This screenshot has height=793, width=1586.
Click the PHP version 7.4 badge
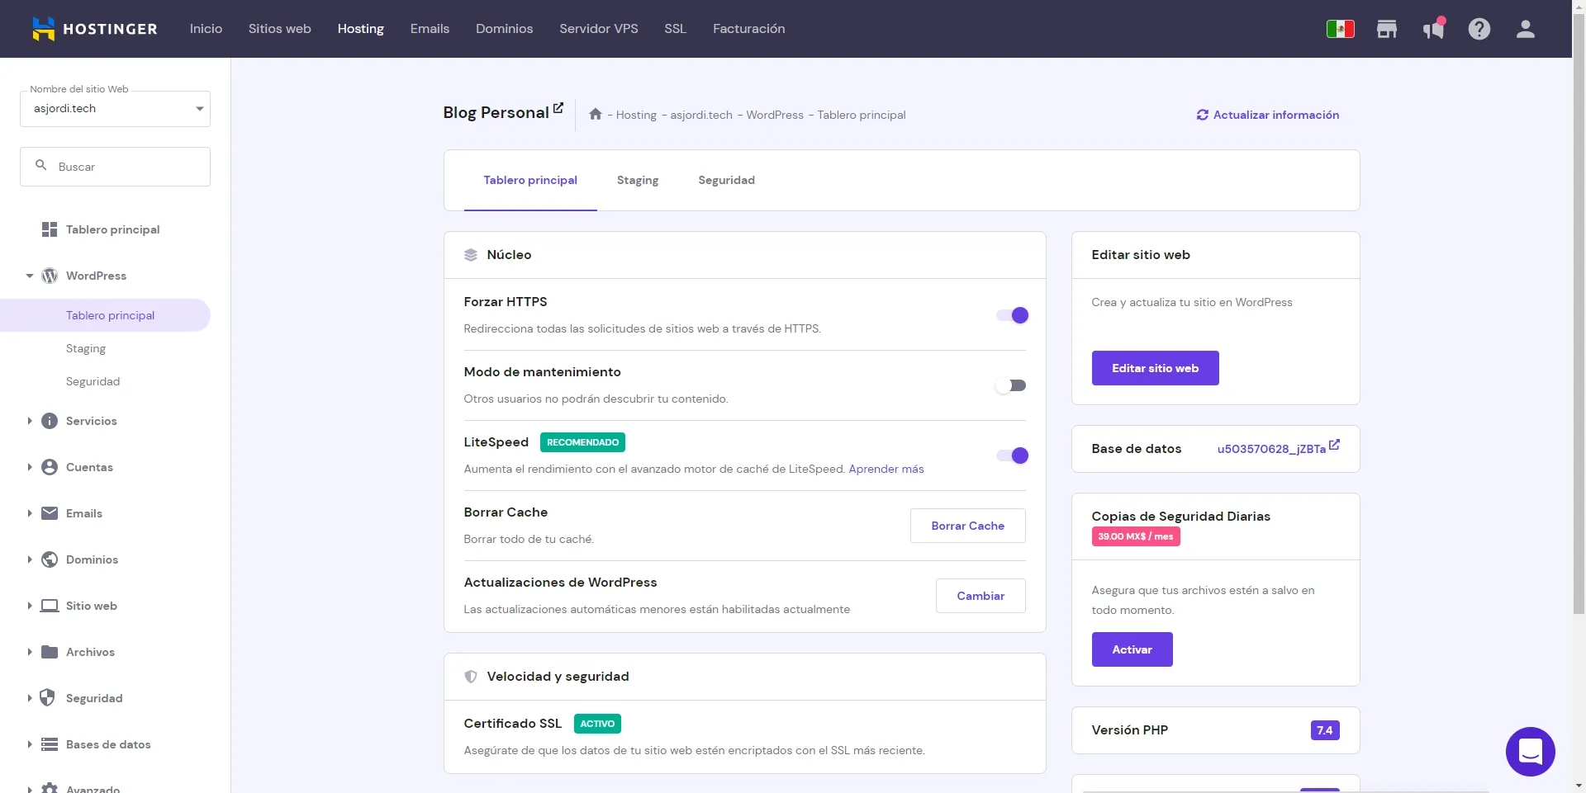click(1325, 730)
